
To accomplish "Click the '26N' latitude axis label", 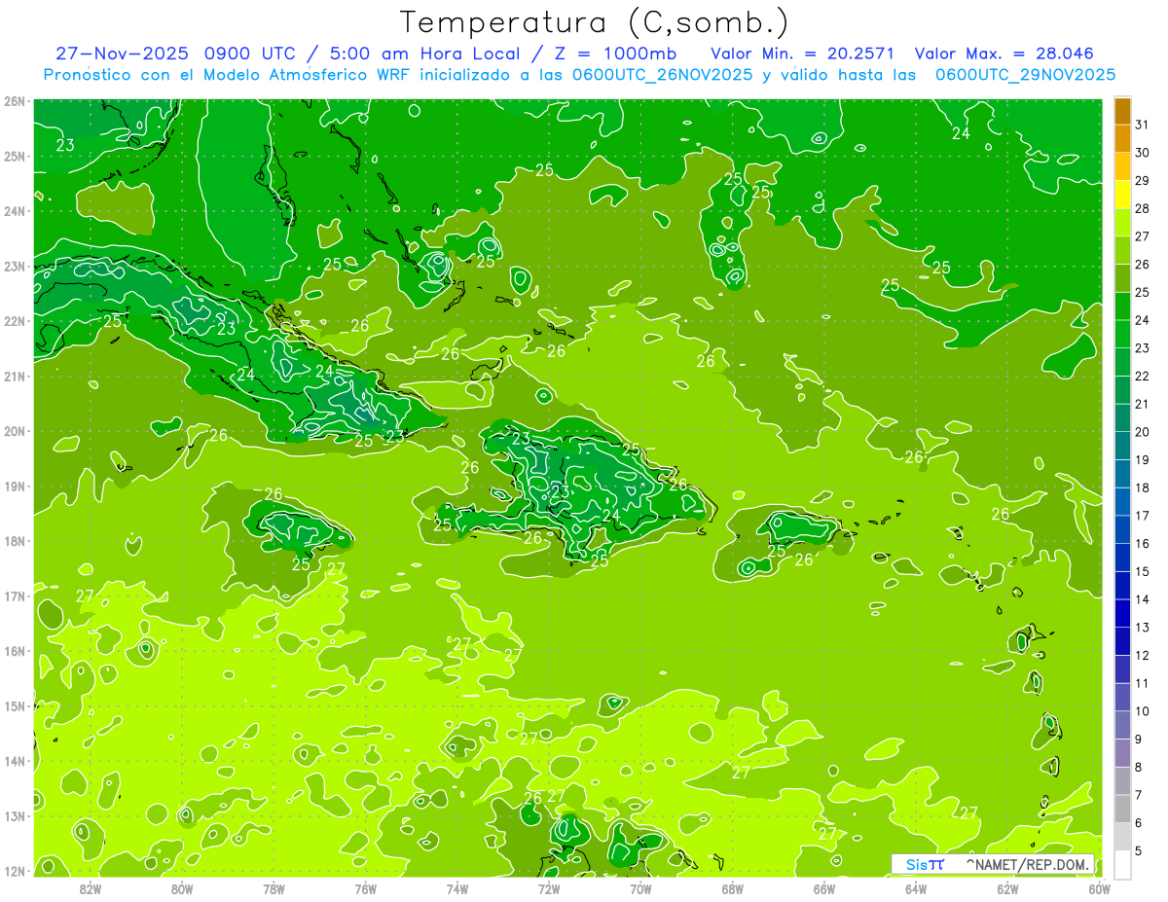I will [15, 101].
